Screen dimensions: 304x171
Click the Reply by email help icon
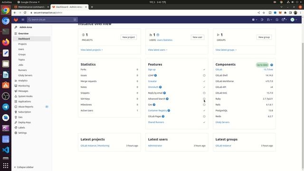click(164, 93)
